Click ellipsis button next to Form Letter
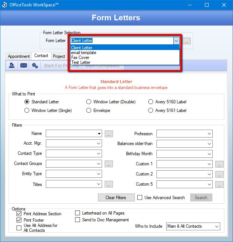Image resolution: width=233 pixels, height=242 pixels. 186,41
